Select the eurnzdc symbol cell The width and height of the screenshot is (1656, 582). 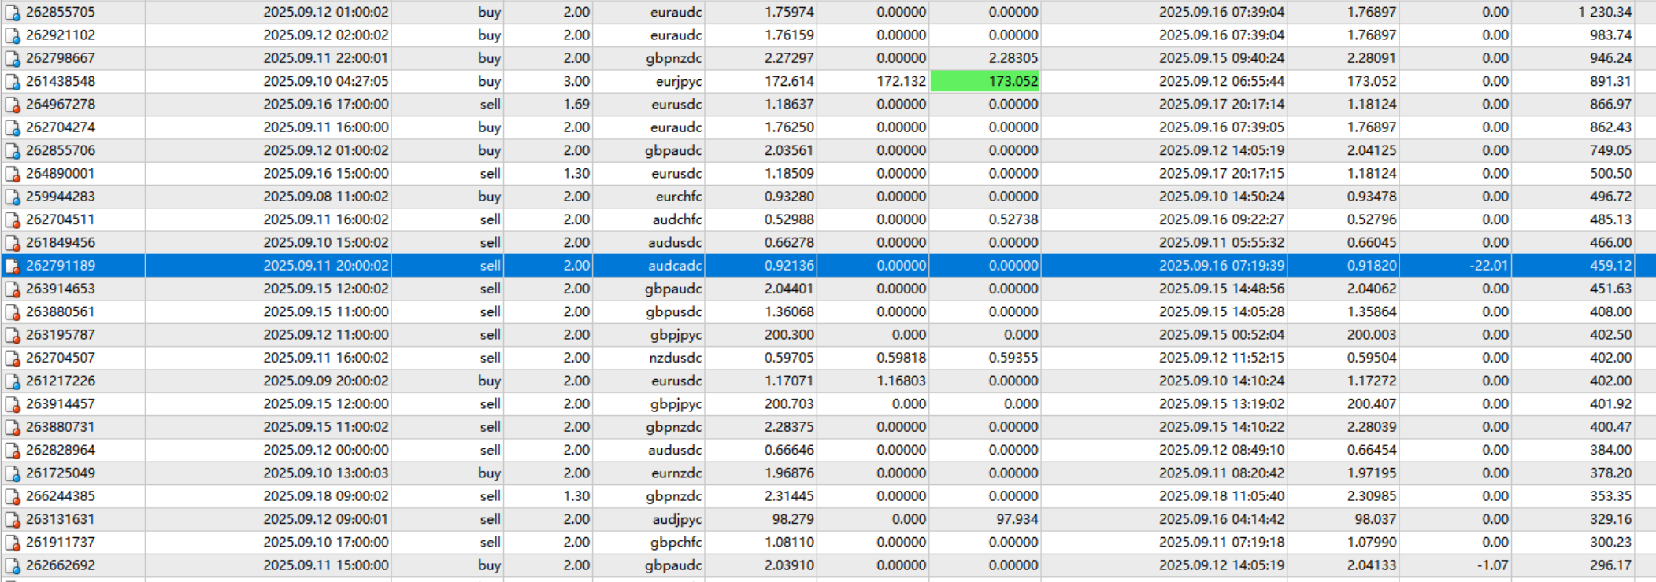(676, 473)
